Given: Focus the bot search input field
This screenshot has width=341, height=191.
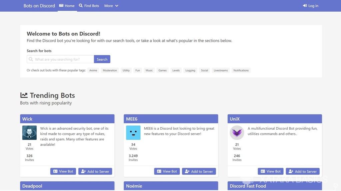Looking at the screenshot, I should pyautogui.click(x=63, y=59).
